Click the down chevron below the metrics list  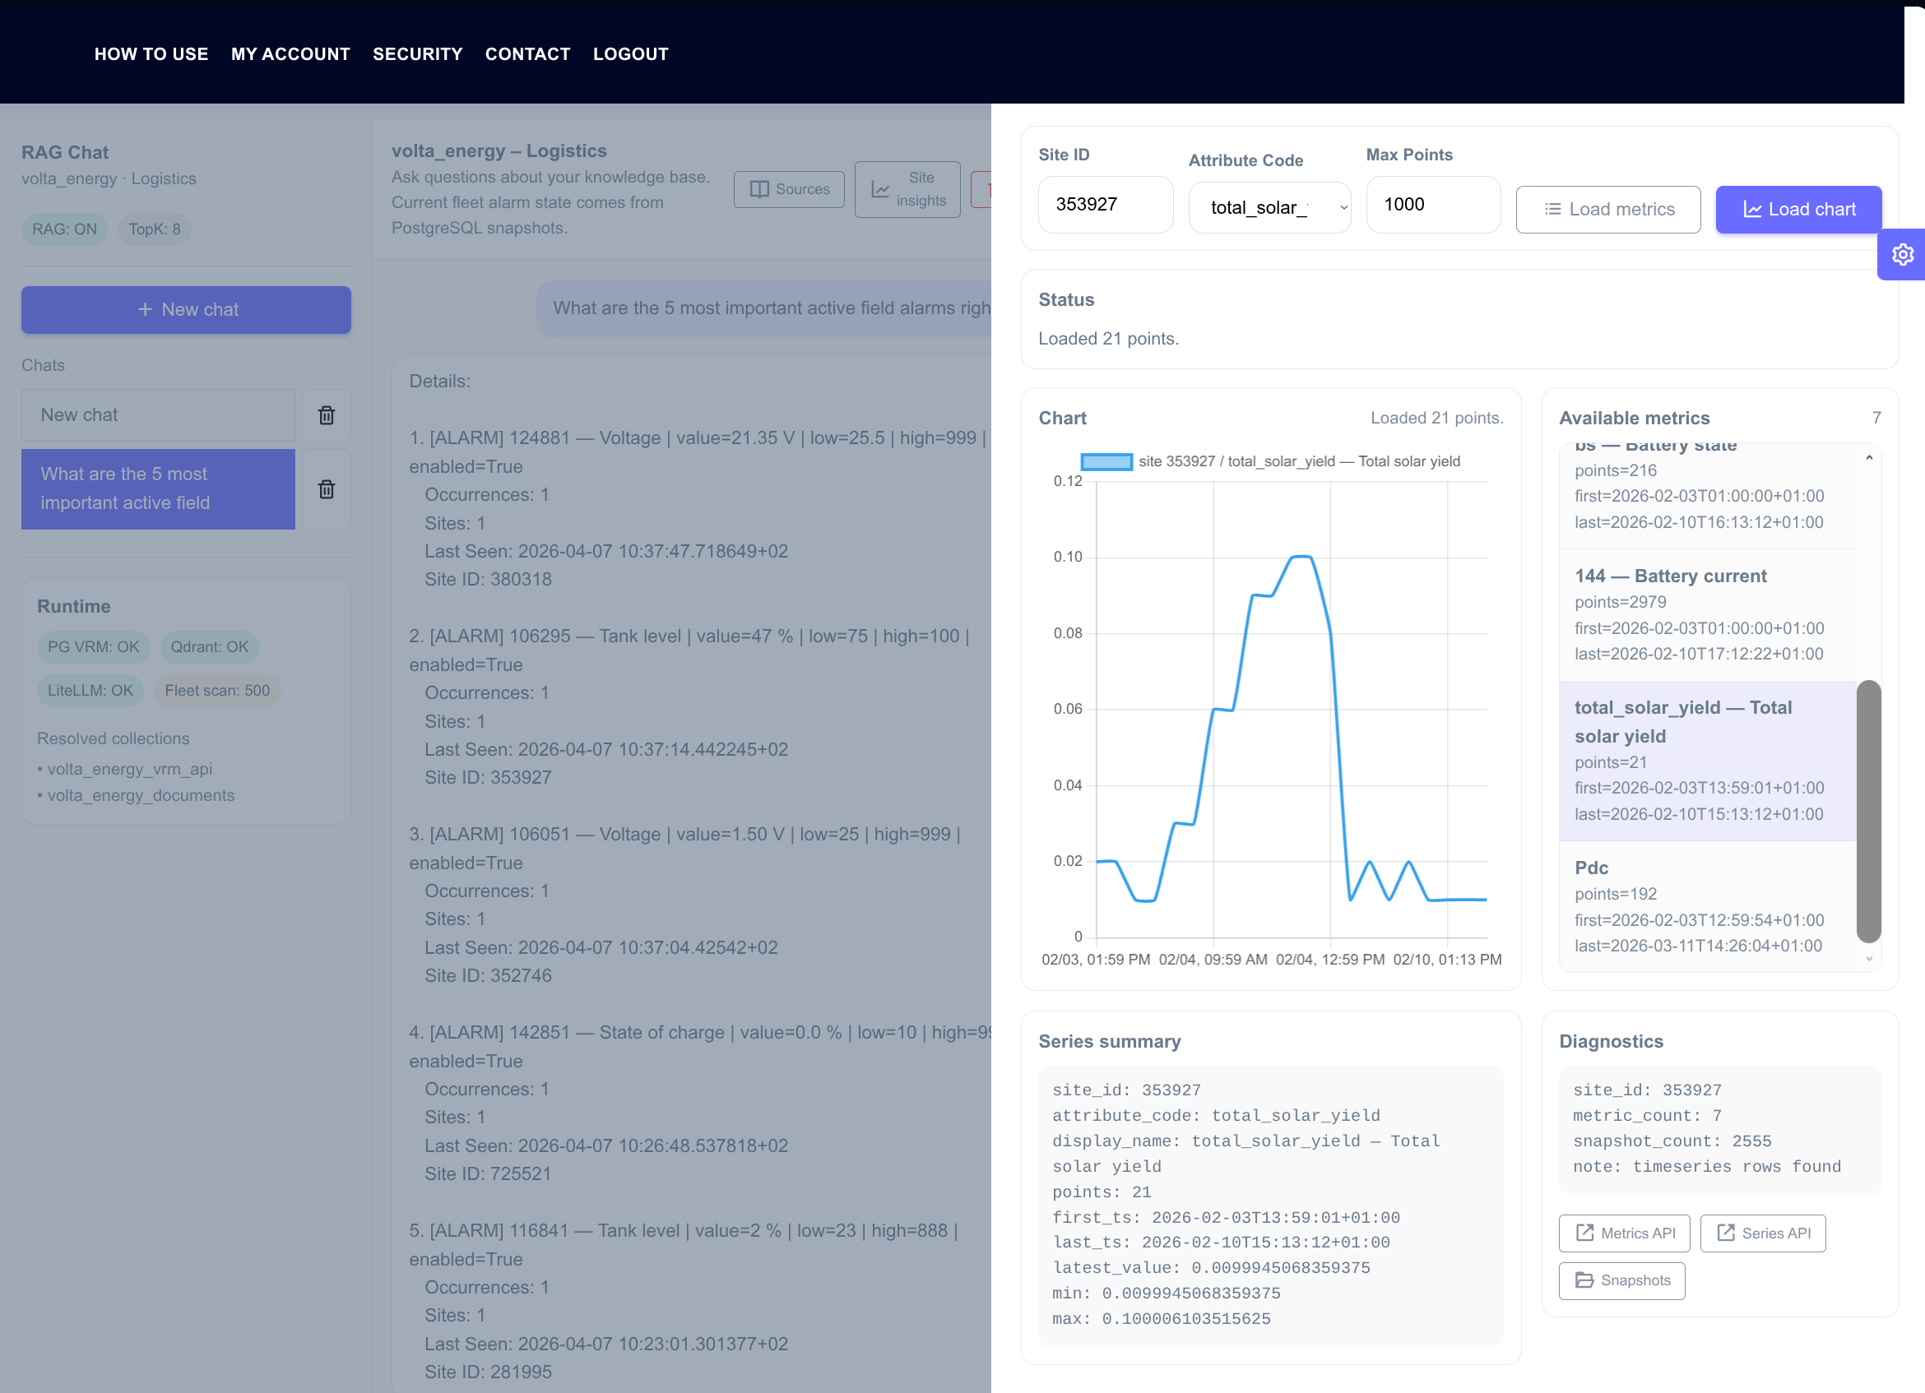click(x=1868, y=959)
